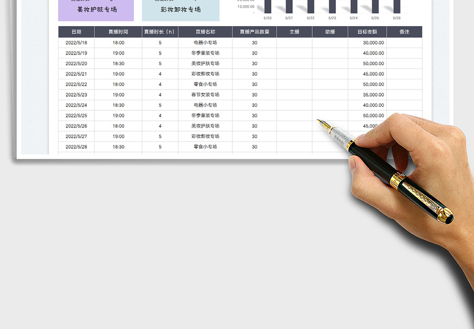Viewport: 474px width, 329px height.
Task: Click the 直播时长（h） header cell
Action: click(x=160, y=32)
